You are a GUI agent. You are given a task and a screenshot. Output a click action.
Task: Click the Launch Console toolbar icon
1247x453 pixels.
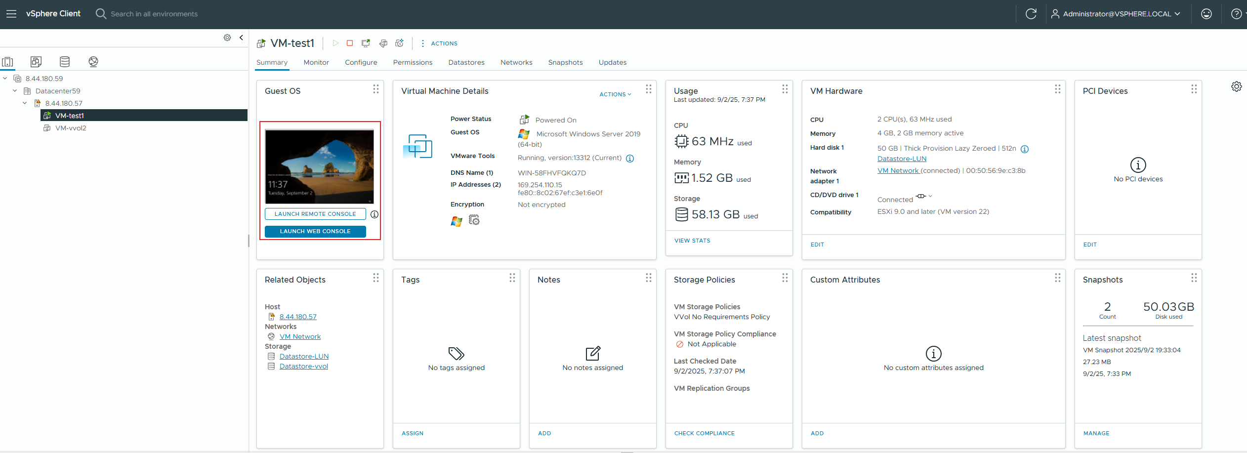pyautogui.click(x=366, y=43)
